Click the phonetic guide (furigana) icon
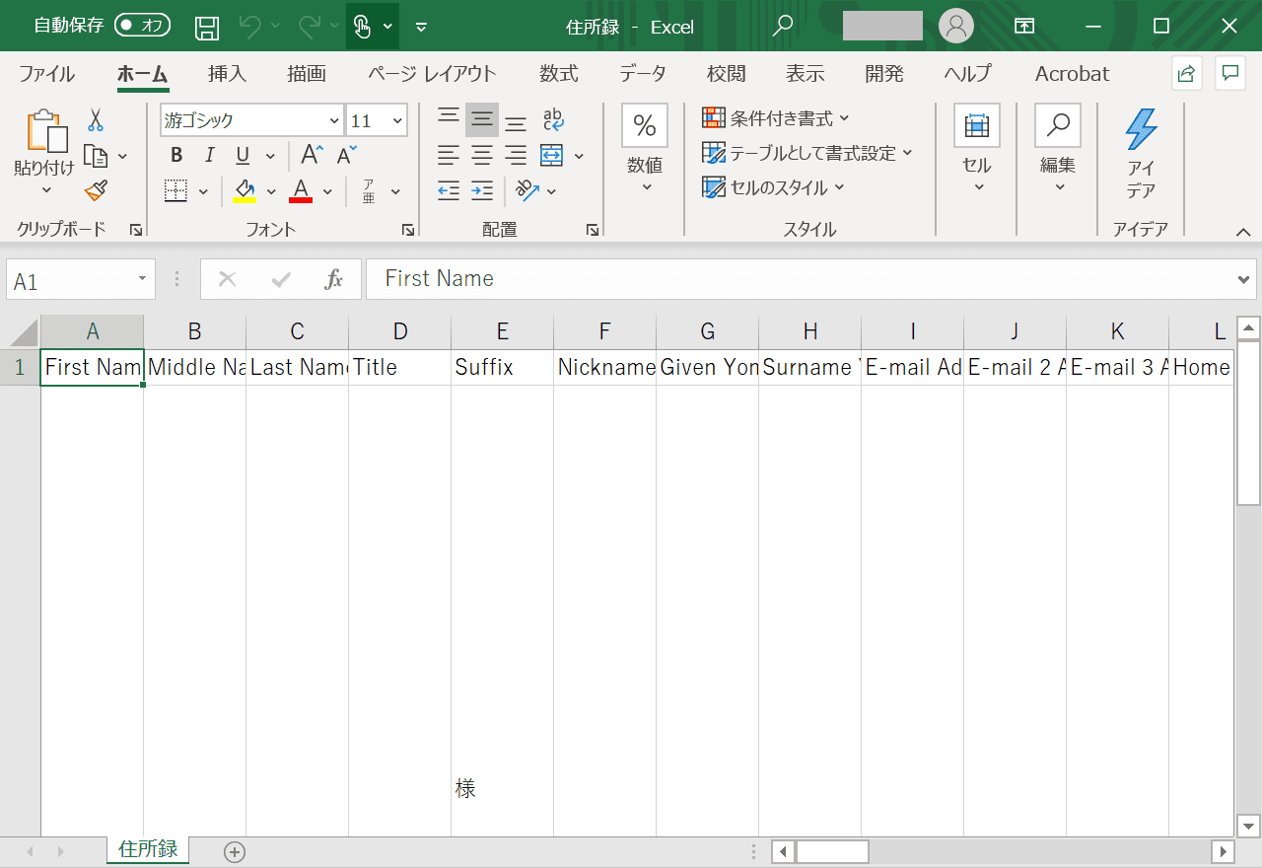This screenshot has height=868, width=1262. [x=369, y=190]
